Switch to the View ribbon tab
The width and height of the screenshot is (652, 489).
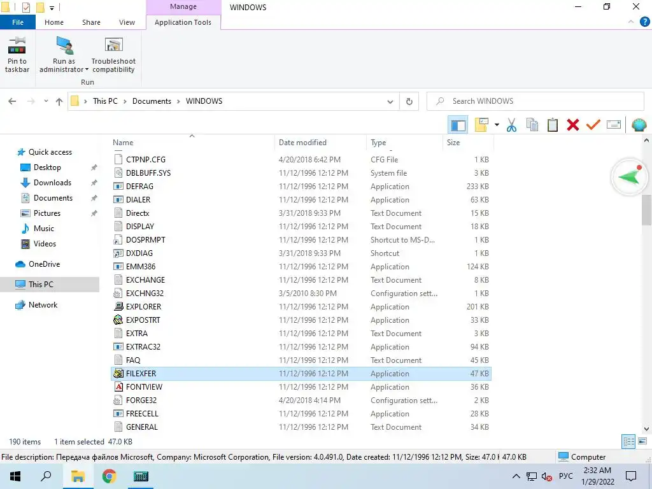click(x=127, y=22)
